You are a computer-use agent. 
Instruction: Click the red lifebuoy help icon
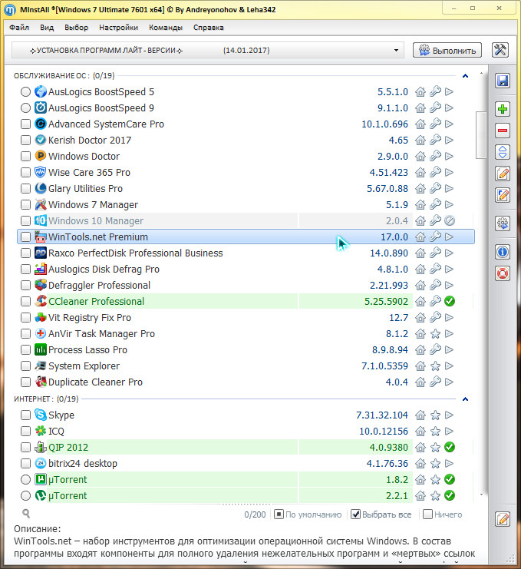tap(503, 273)
